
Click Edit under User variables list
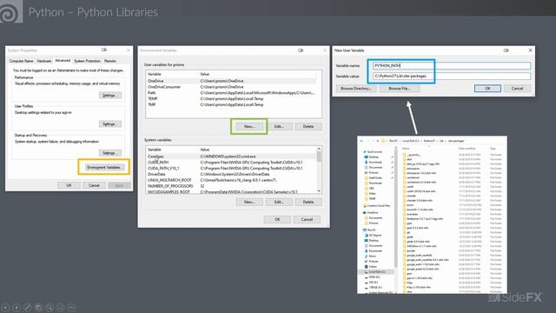pos(279,126)
